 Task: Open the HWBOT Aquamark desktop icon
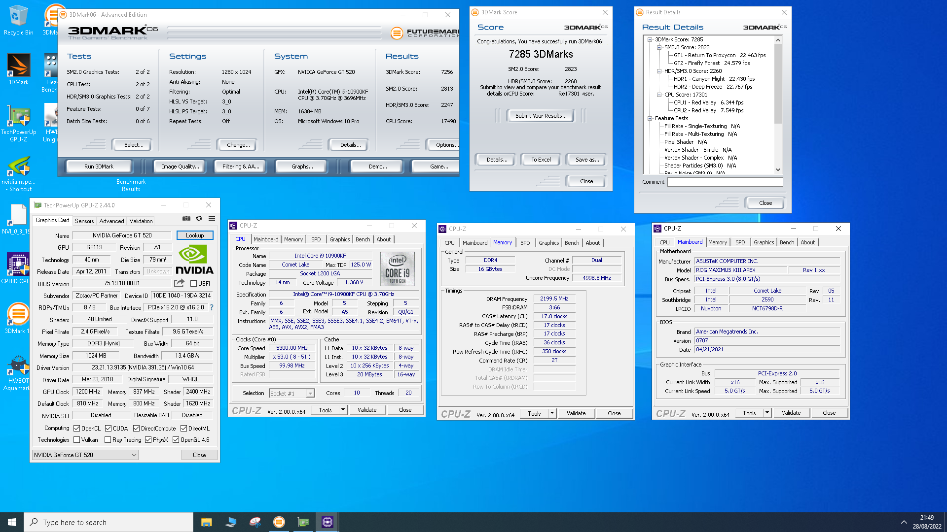click(18, 373)
